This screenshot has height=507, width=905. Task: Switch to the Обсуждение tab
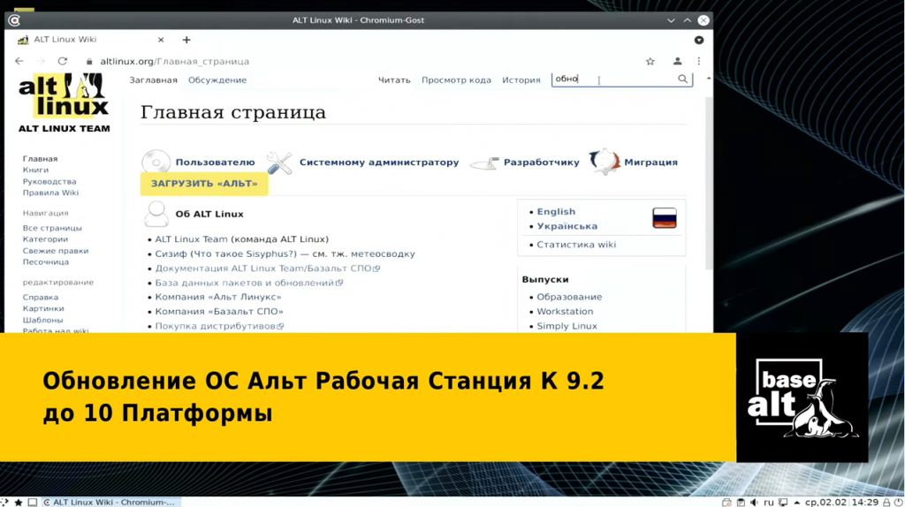[x=217, y=80]
